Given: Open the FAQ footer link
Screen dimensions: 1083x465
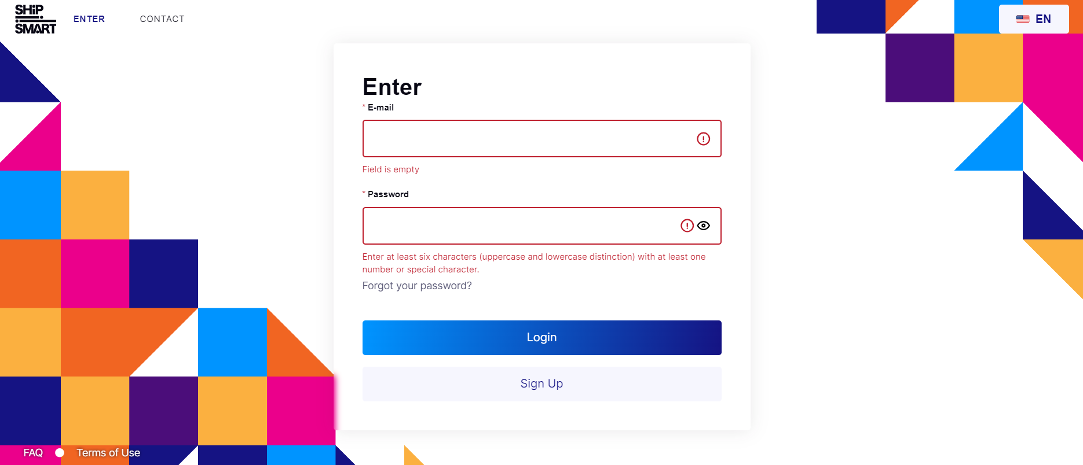Looking at the screenshot, I should [33, 453].
